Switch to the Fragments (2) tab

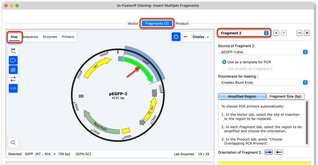click(157, 23)
